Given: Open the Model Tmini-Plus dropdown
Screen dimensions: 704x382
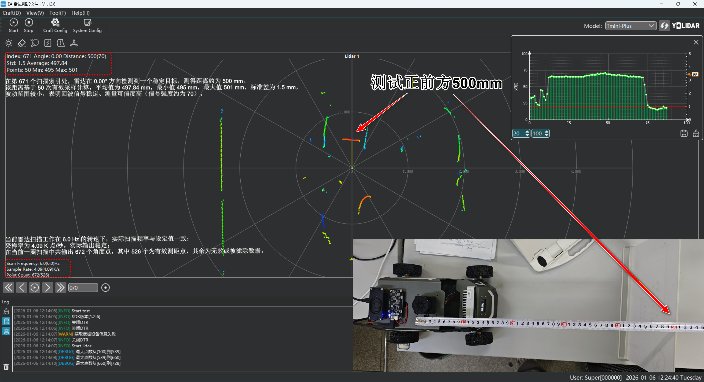Looking at the screenshot, I should [x=630, y=26].
